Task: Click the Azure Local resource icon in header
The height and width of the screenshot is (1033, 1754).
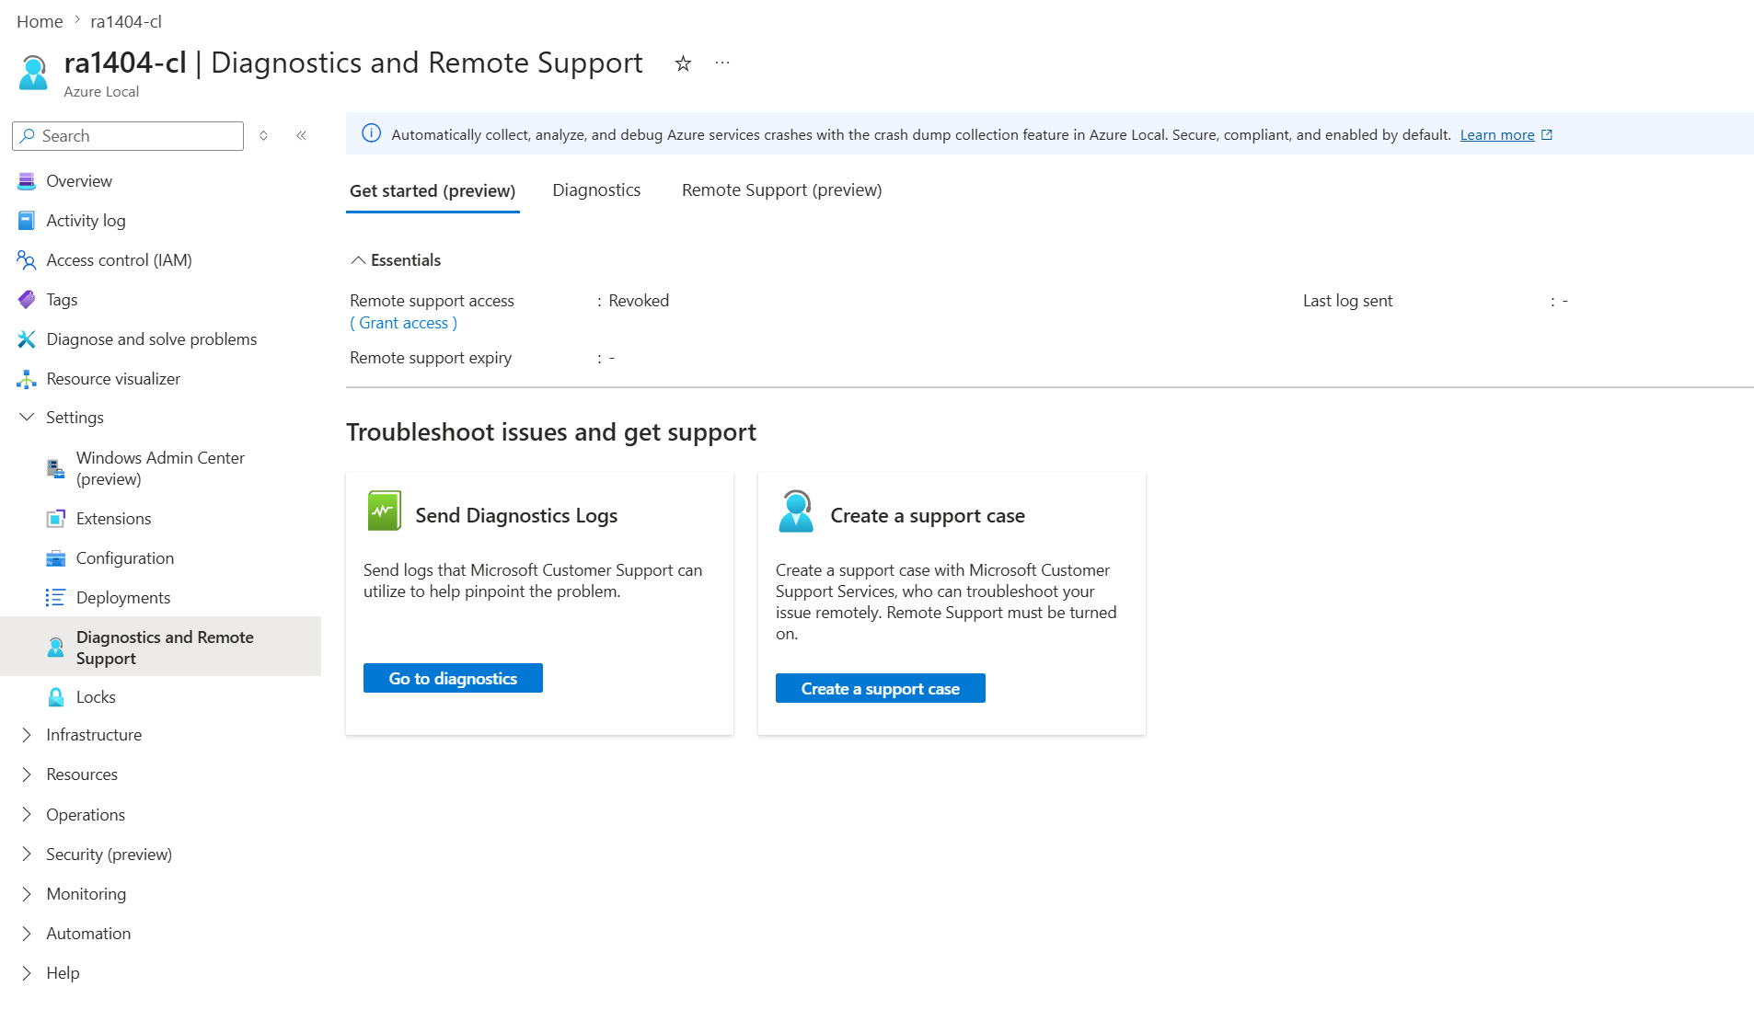Action: coord(34,73)
